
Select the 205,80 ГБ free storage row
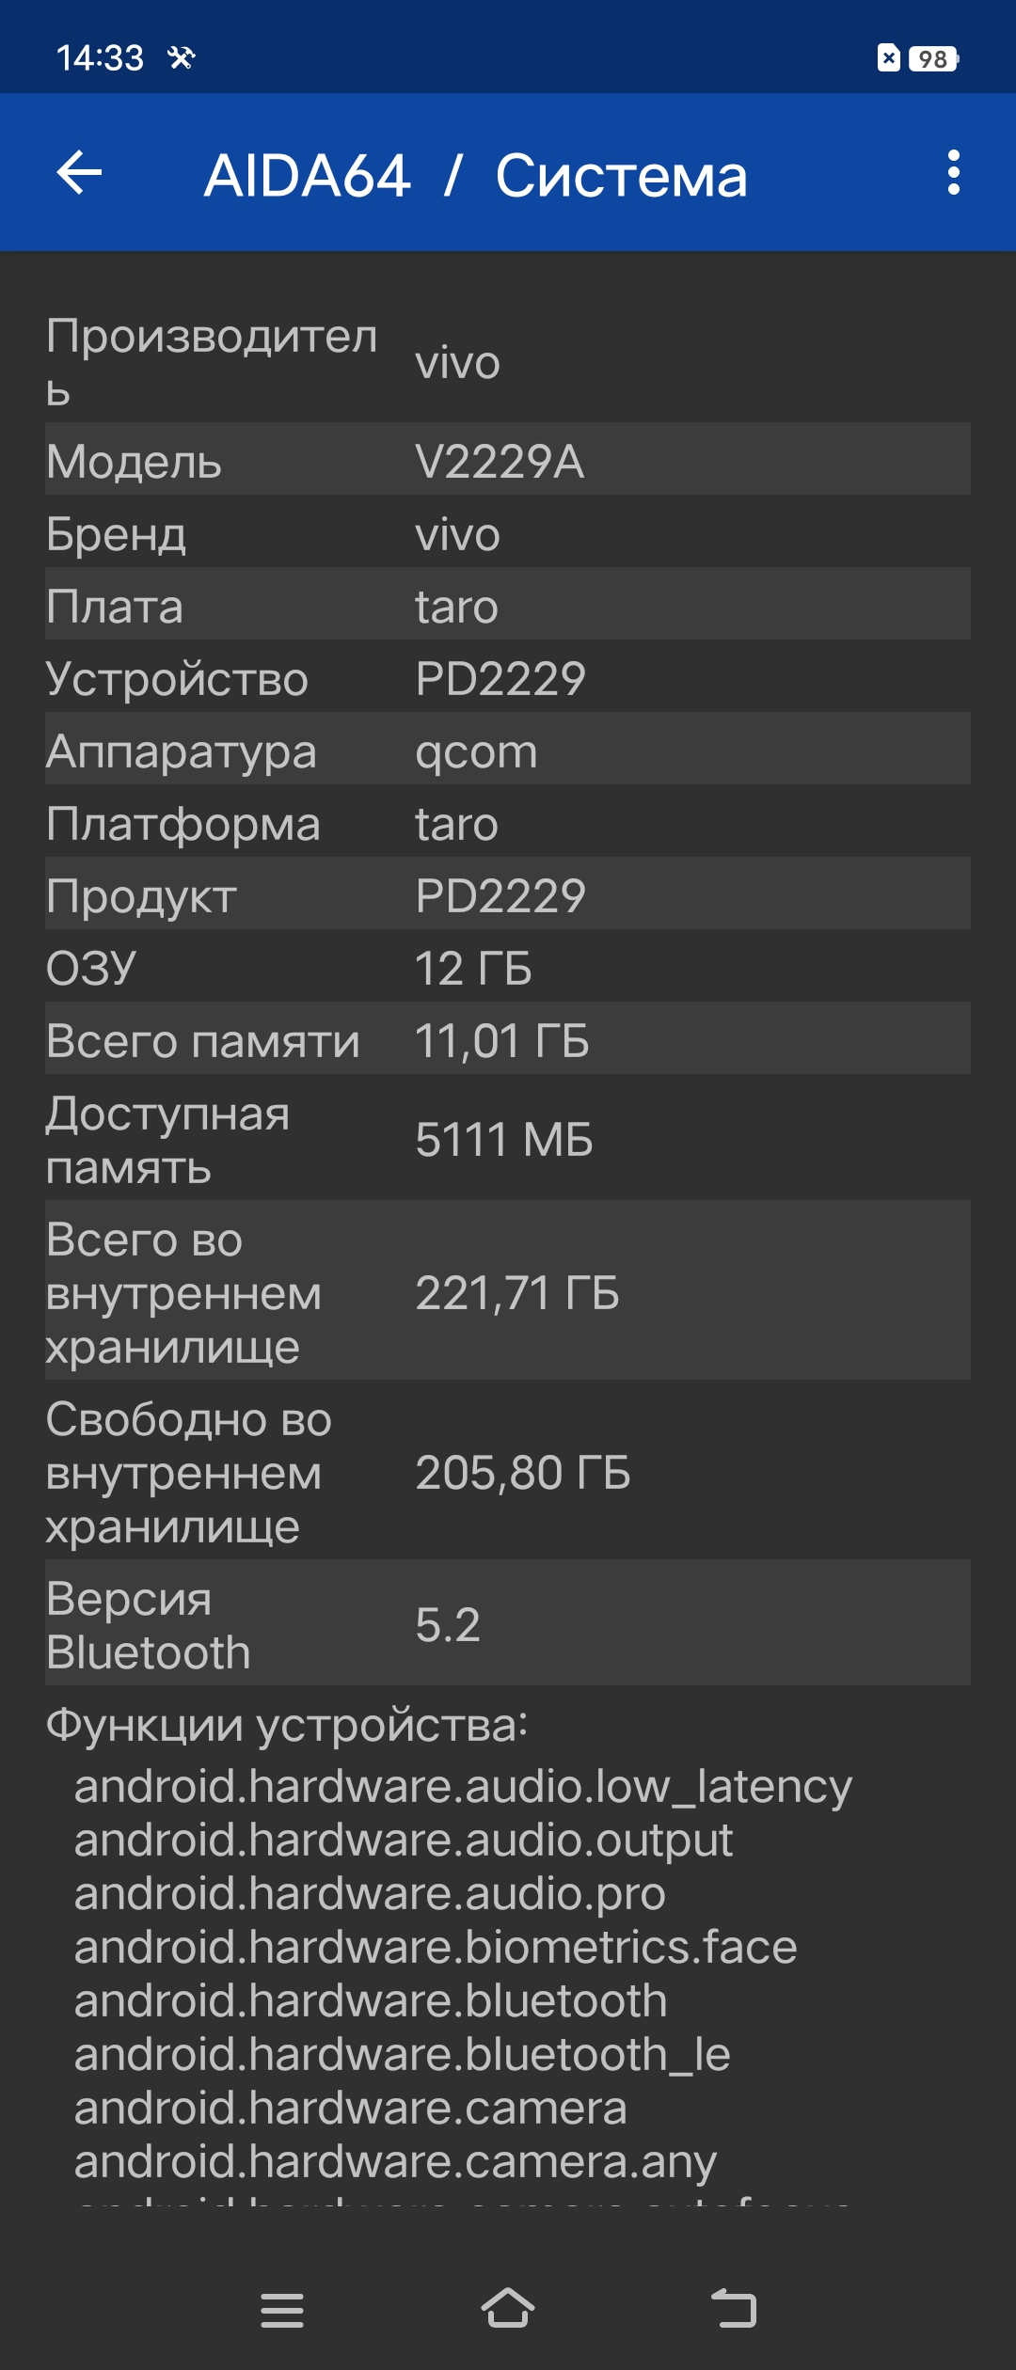508,1472
